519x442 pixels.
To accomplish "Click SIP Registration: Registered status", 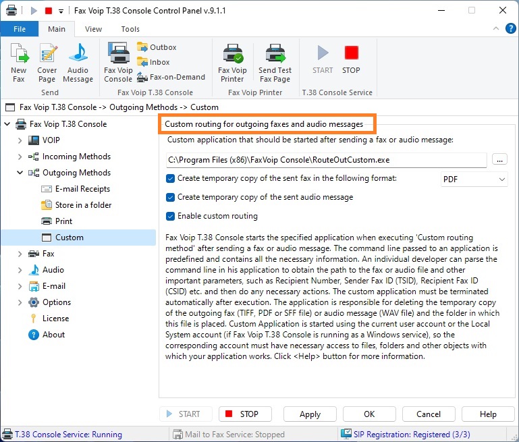I will pos(406,434).
